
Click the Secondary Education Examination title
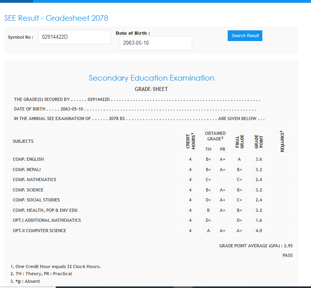tap(151, 78)
